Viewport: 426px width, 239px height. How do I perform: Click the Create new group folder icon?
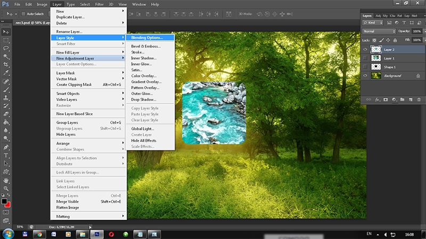[x=403, y=100]
